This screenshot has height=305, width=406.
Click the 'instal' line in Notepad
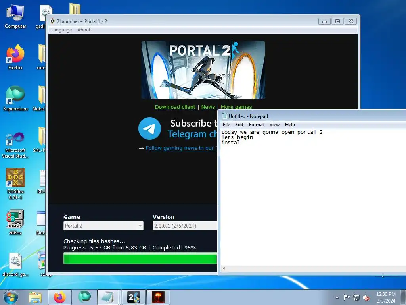click(x=230, y=143)
